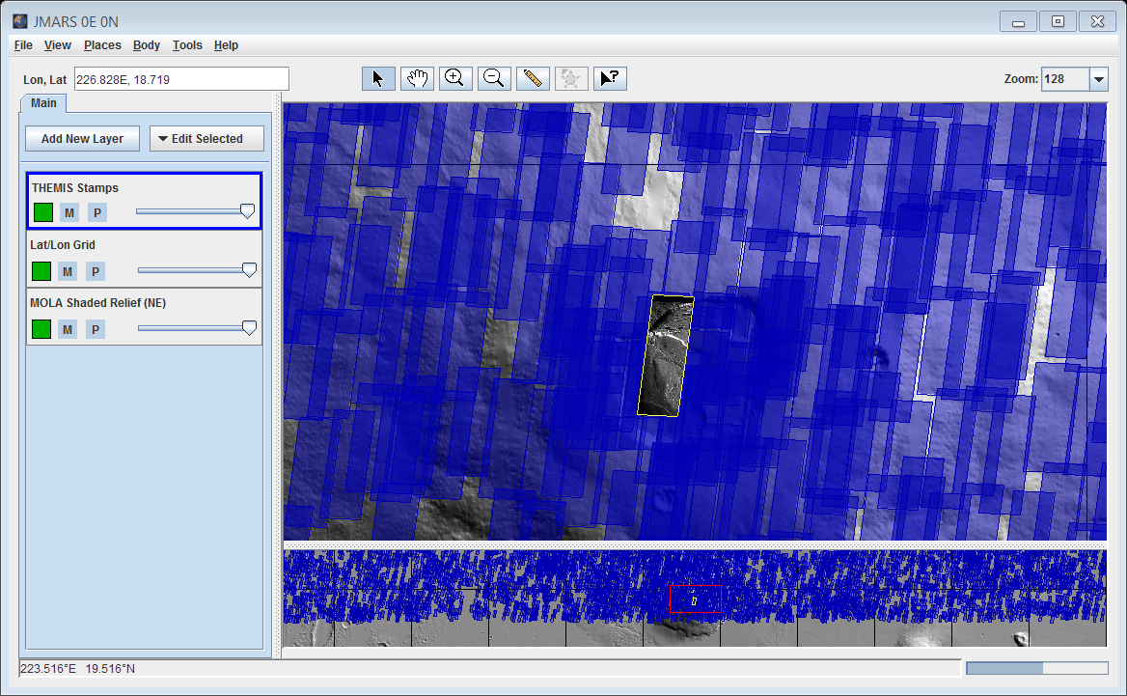Activate the investigate pointer question tool
This screenshot has height=696, width=1127.
click(610, 78)
